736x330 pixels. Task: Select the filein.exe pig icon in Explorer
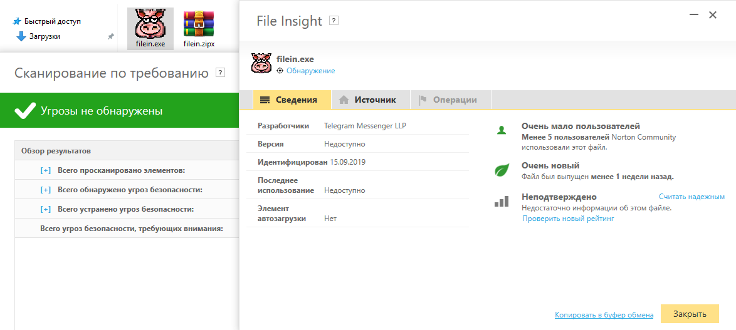pyautogui.click(x=150, y=24)
